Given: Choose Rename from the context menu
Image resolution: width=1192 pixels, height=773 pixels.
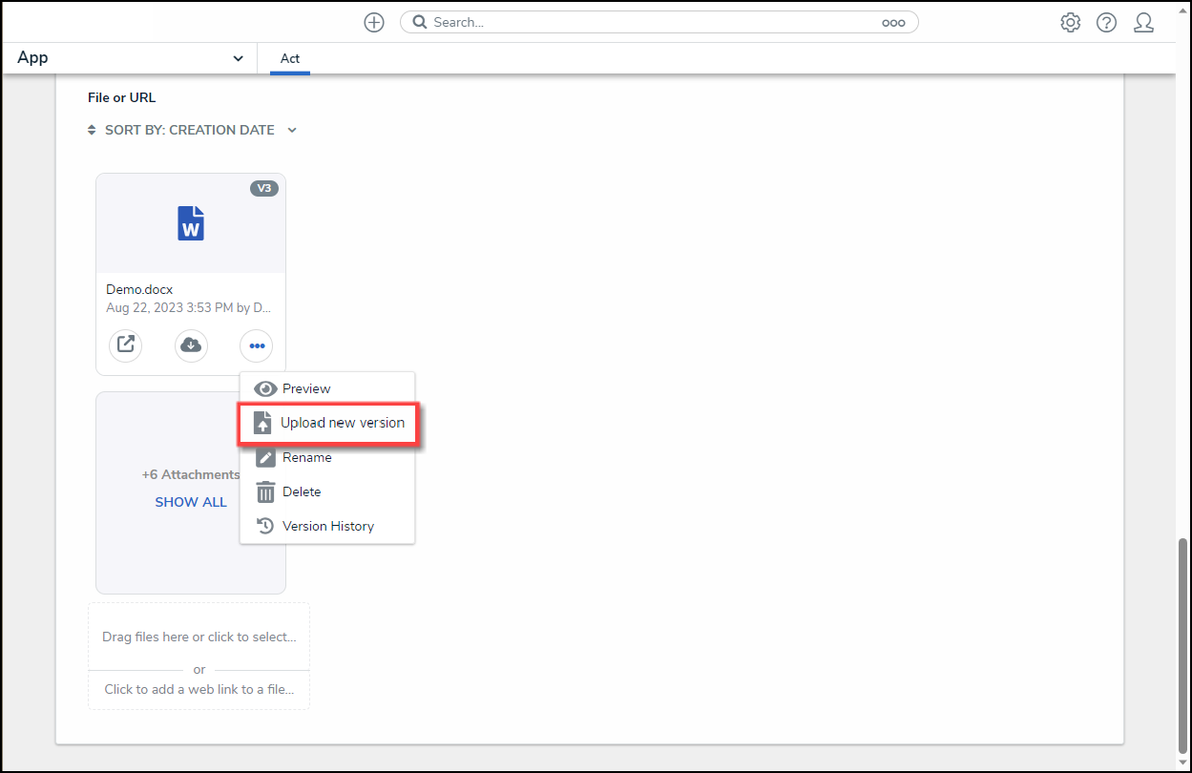Looking at the screenshot, I should pos(327,457).
